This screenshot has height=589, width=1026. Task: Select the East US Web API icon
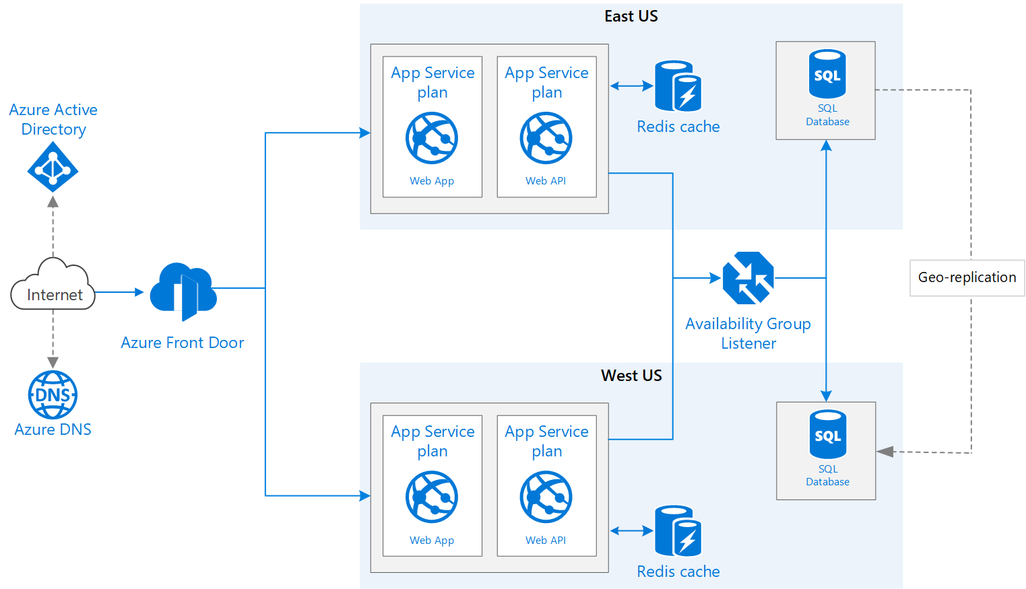point(546,138)
